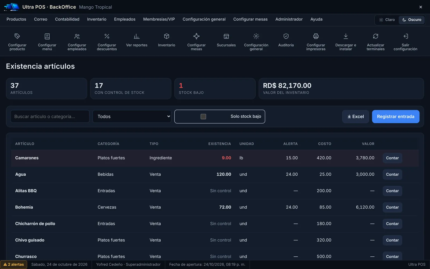Viewport: 430px width, 269px height.
Task: Open Configurar empleados people icon
Action: 77,36
